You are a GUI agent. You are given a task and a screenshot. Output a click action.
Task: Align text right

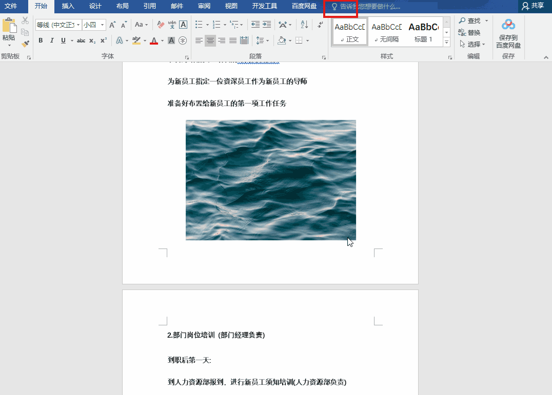click(222, 40)
